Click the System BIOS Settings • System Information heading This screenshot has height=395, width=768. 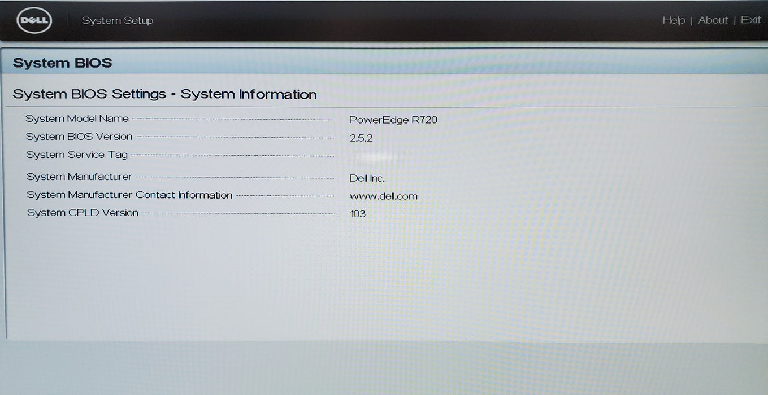coord(164,94)
